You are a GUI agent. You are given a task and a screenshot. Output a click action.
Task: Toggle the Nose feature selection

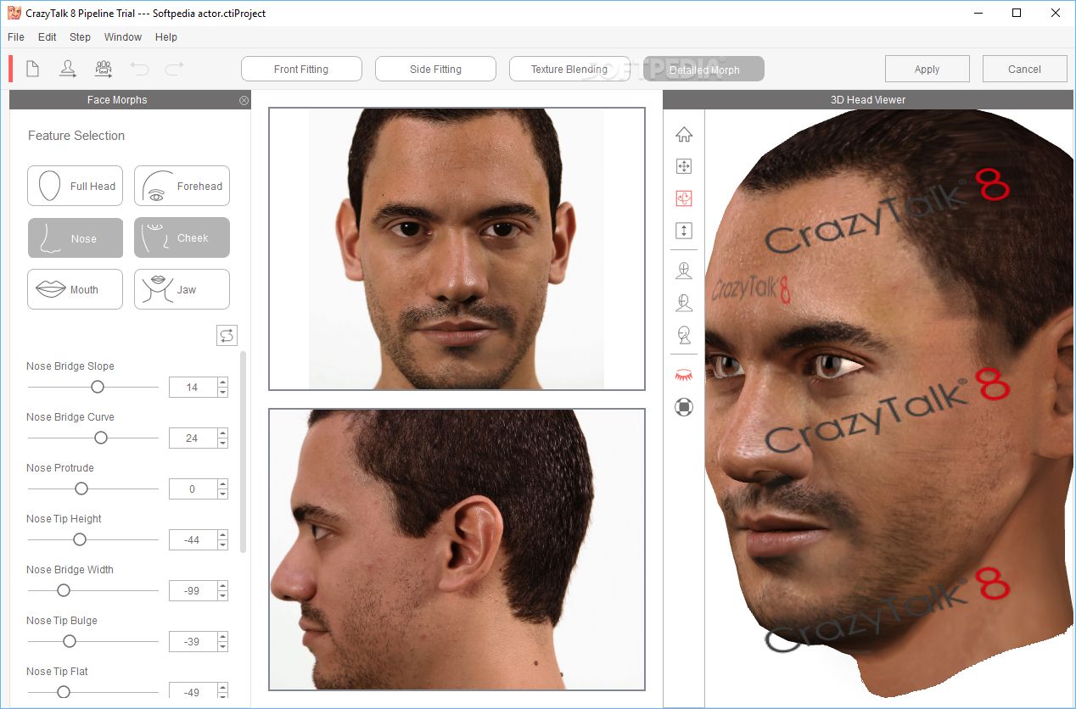[75, 237]
